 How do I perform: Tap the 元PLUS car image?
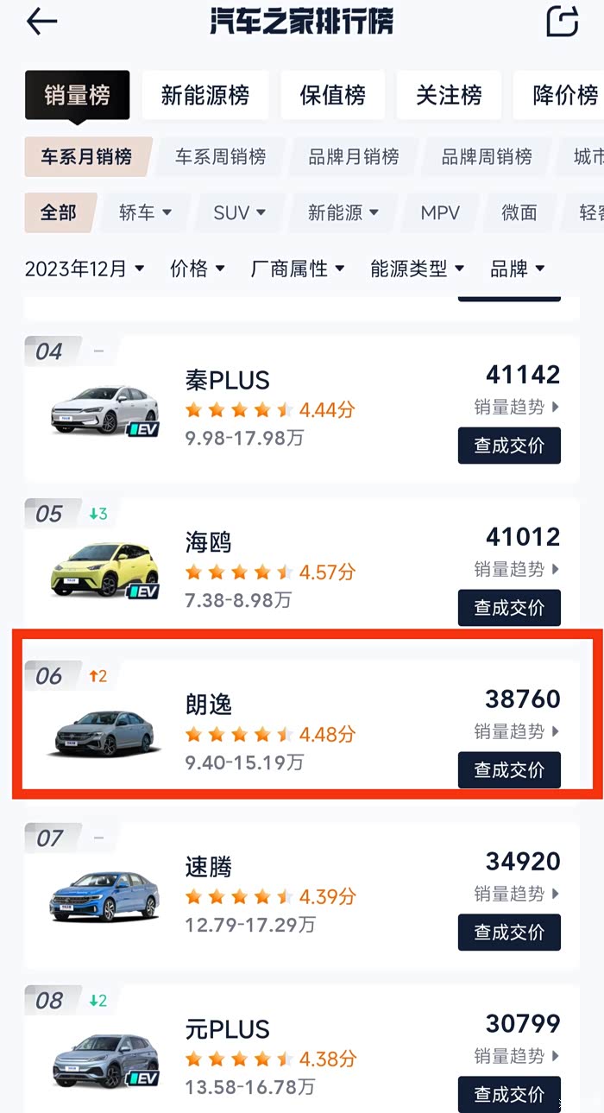[x=104, y=1059]
